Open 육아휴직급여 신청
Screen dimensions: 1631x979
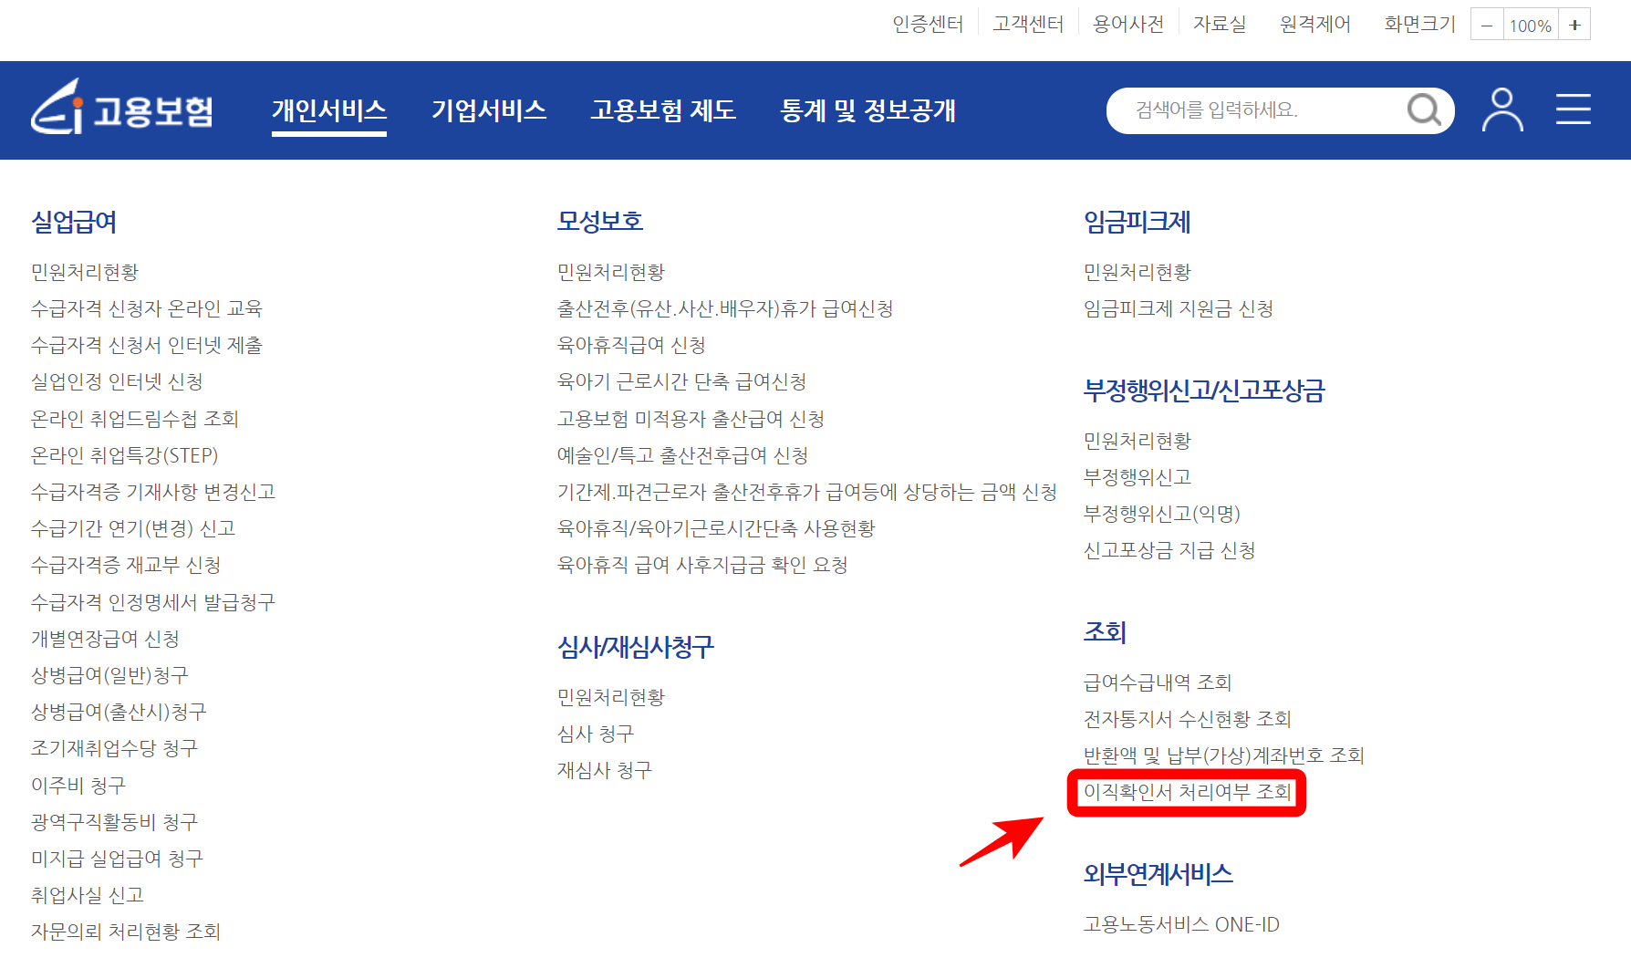click(631, 345)
